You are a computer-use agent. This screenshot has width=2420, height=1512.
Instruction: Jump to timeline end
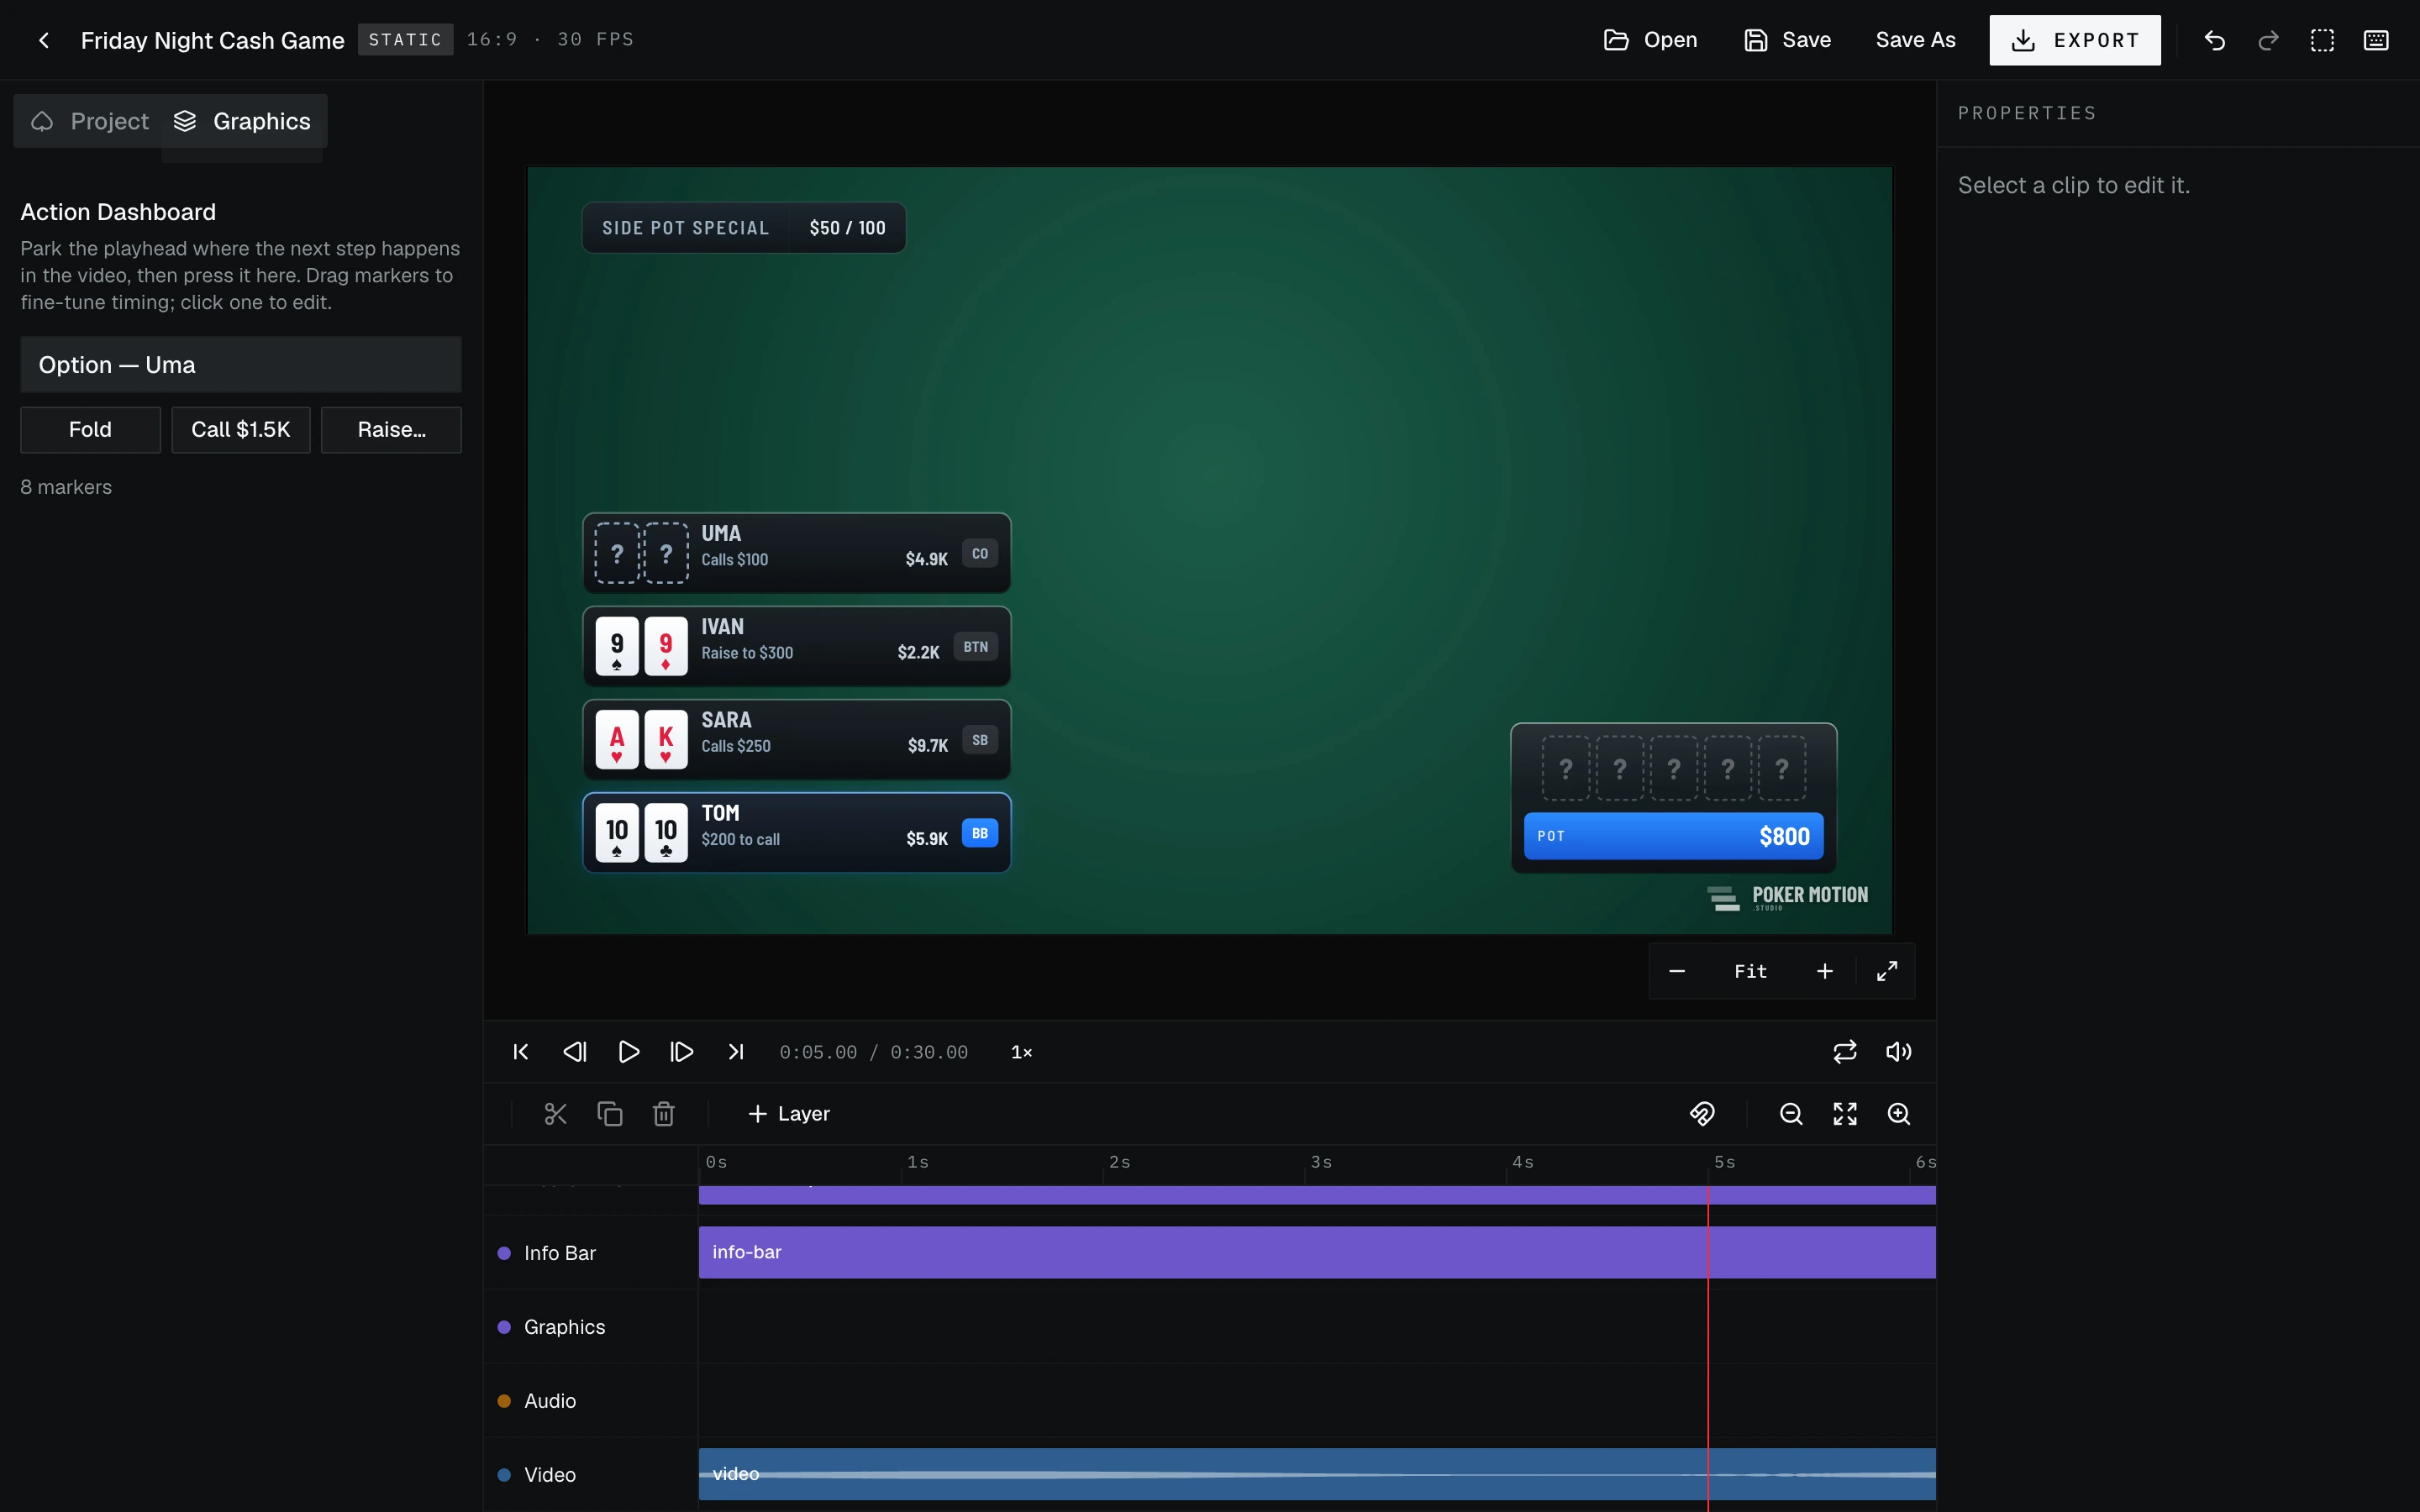point(736,1052)
